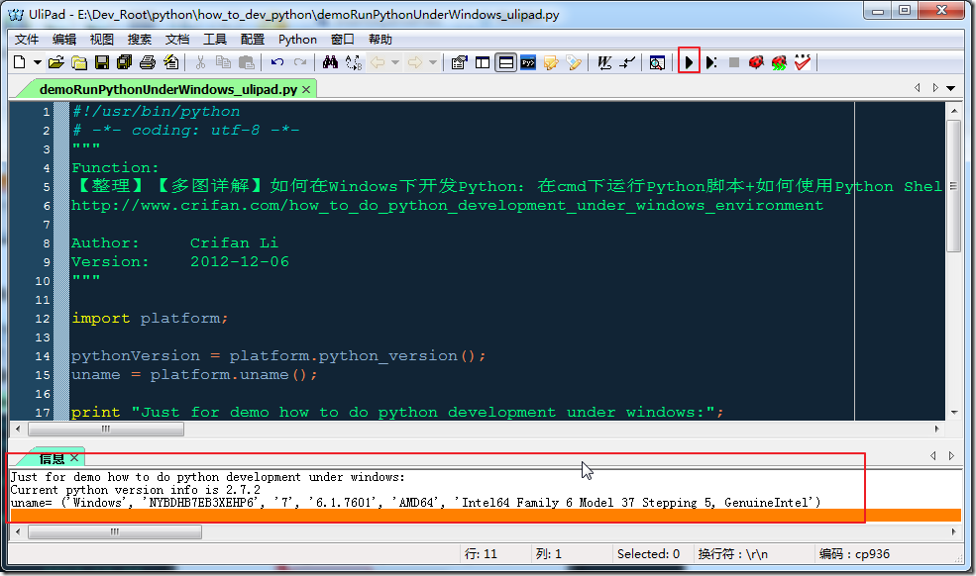Open the 配置 menu
The height and width of the screenshot is (576, 976).
click(252, 40)
